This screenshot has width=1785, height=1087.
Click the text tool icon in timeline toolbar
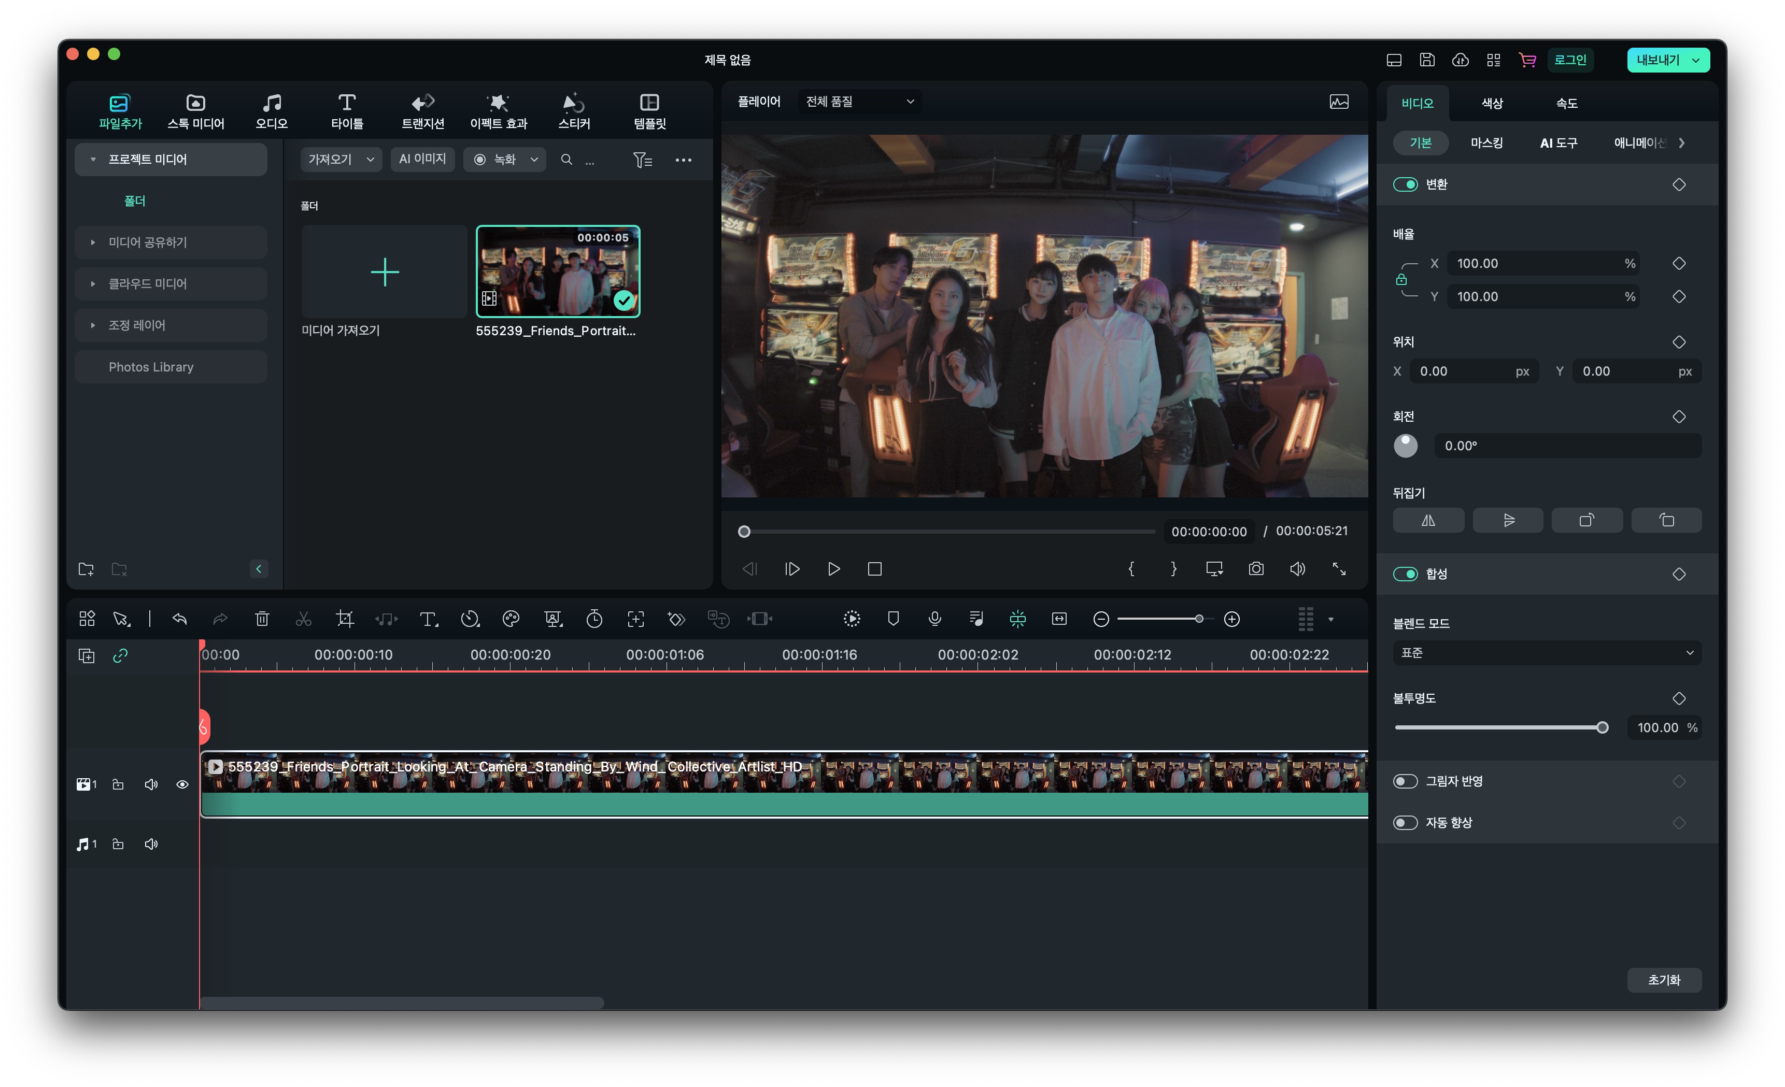(x=428, y=619)
